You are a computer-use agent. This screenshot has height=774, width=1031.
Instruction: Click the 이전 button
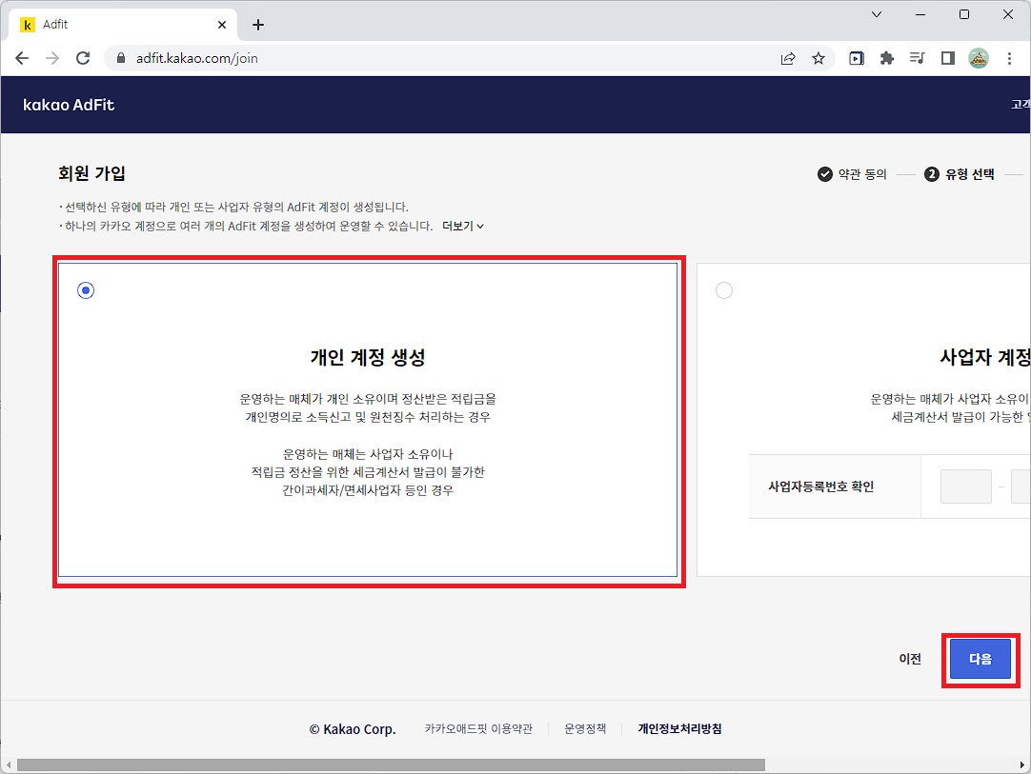point(910,659)
